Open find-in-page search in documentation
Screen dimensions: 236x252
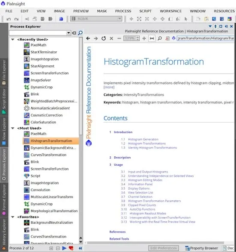tap(160, 38)
